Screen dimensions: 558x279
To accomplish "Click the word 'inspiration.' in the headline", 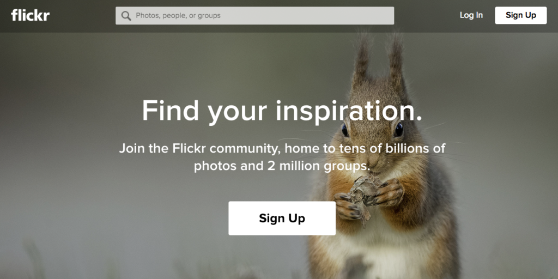I will tap(349, 111).
